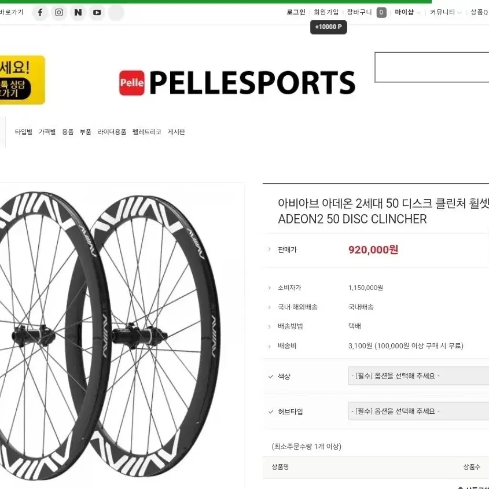Click the 장바구니 link
489x489 pixels.
357,12
